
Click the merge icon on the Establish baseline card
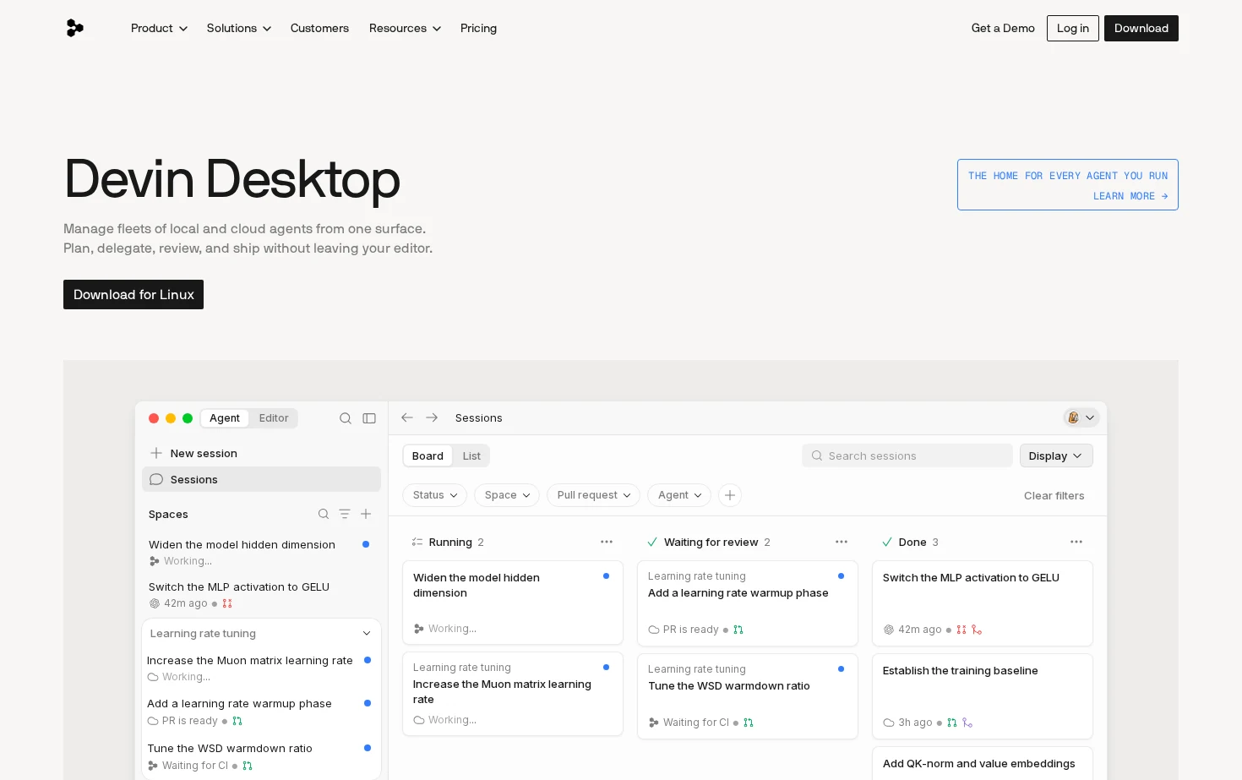967,723
